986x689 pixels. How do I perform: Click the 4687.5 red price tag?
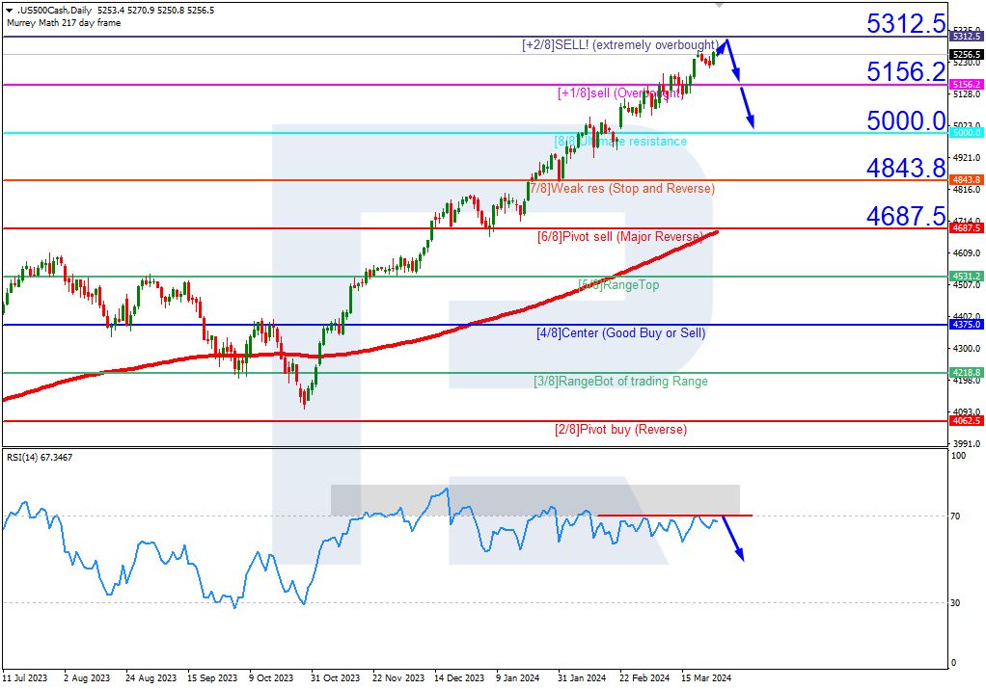(x=966, y=228)
